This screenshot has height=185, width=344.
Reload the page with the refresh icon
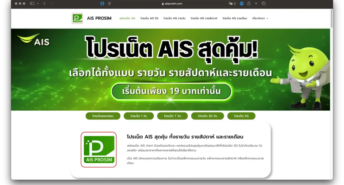tap(235, 3)
